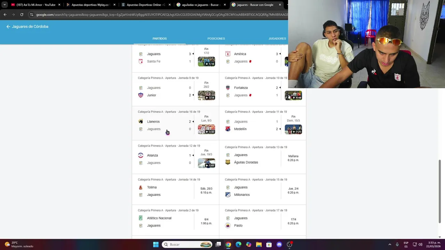Image resolution: width=445 pixels, height=250 pixels.
Task: Close the Wplay browser tab
Action: [x=114, y=5]
